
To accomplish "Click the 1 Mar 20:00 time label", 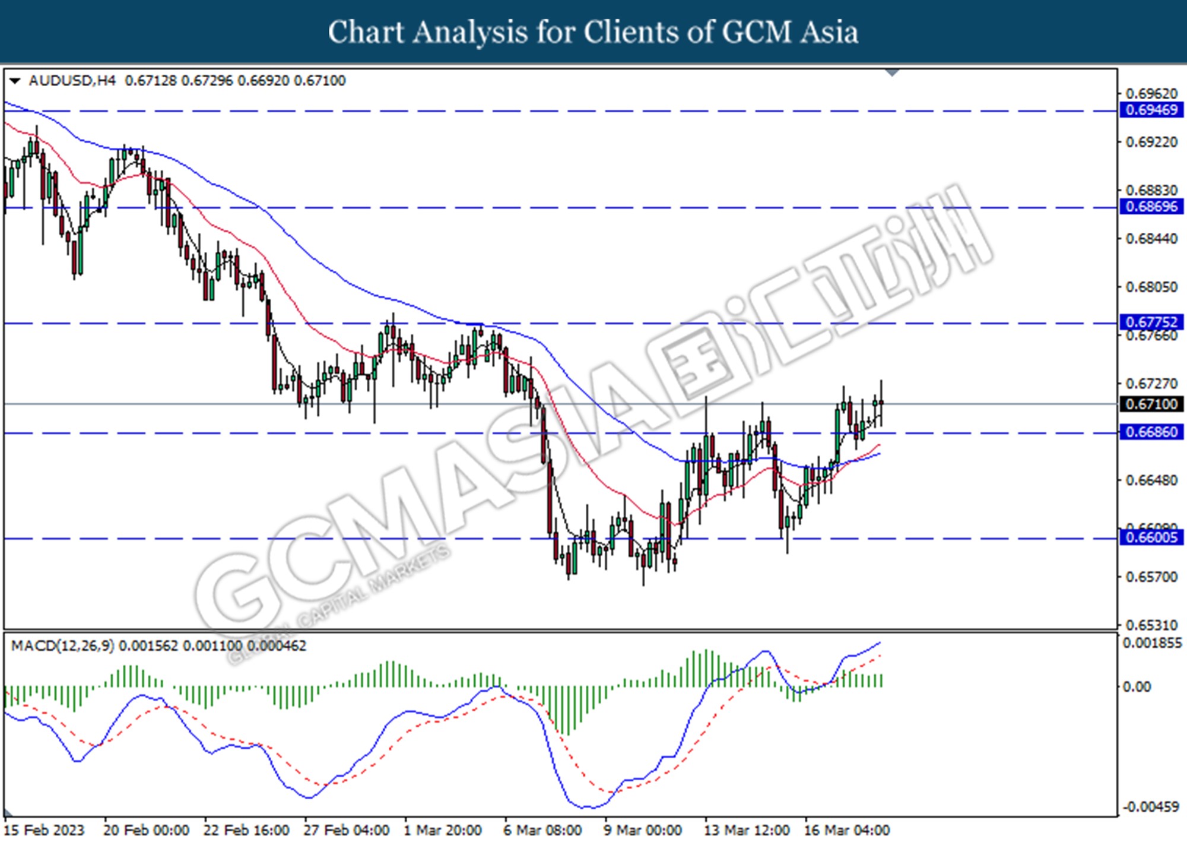I will pos(443,830).
